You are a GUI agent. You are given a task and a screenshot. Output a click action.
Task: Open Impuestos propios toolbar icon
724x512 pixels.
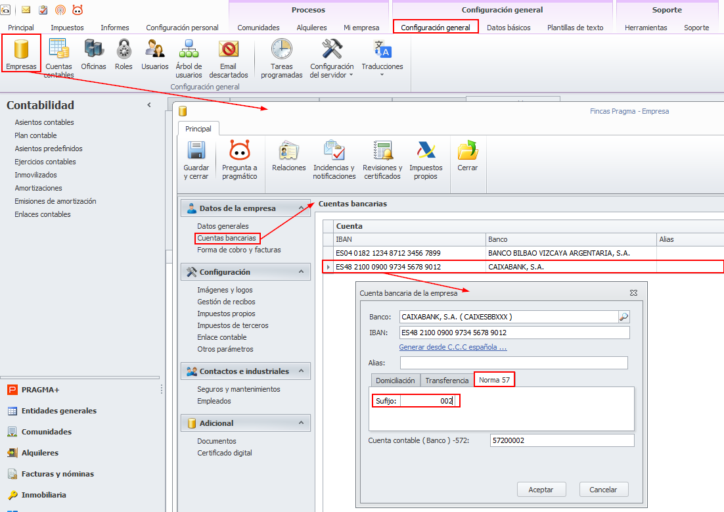pyautogui.click(x=426, y=160)
